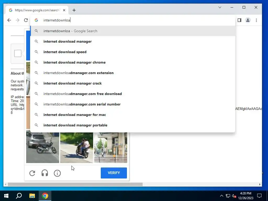Select captcha tile with overpass and pedestrian
This screenshot has width=268, height=201.
(x=111, y=148)
